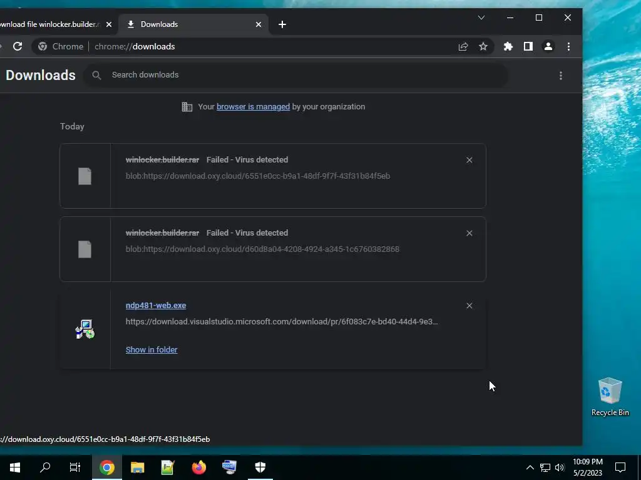Open the user profile icon
The image size is (641, 480).
pyautogui.click(x=548, y=46)
